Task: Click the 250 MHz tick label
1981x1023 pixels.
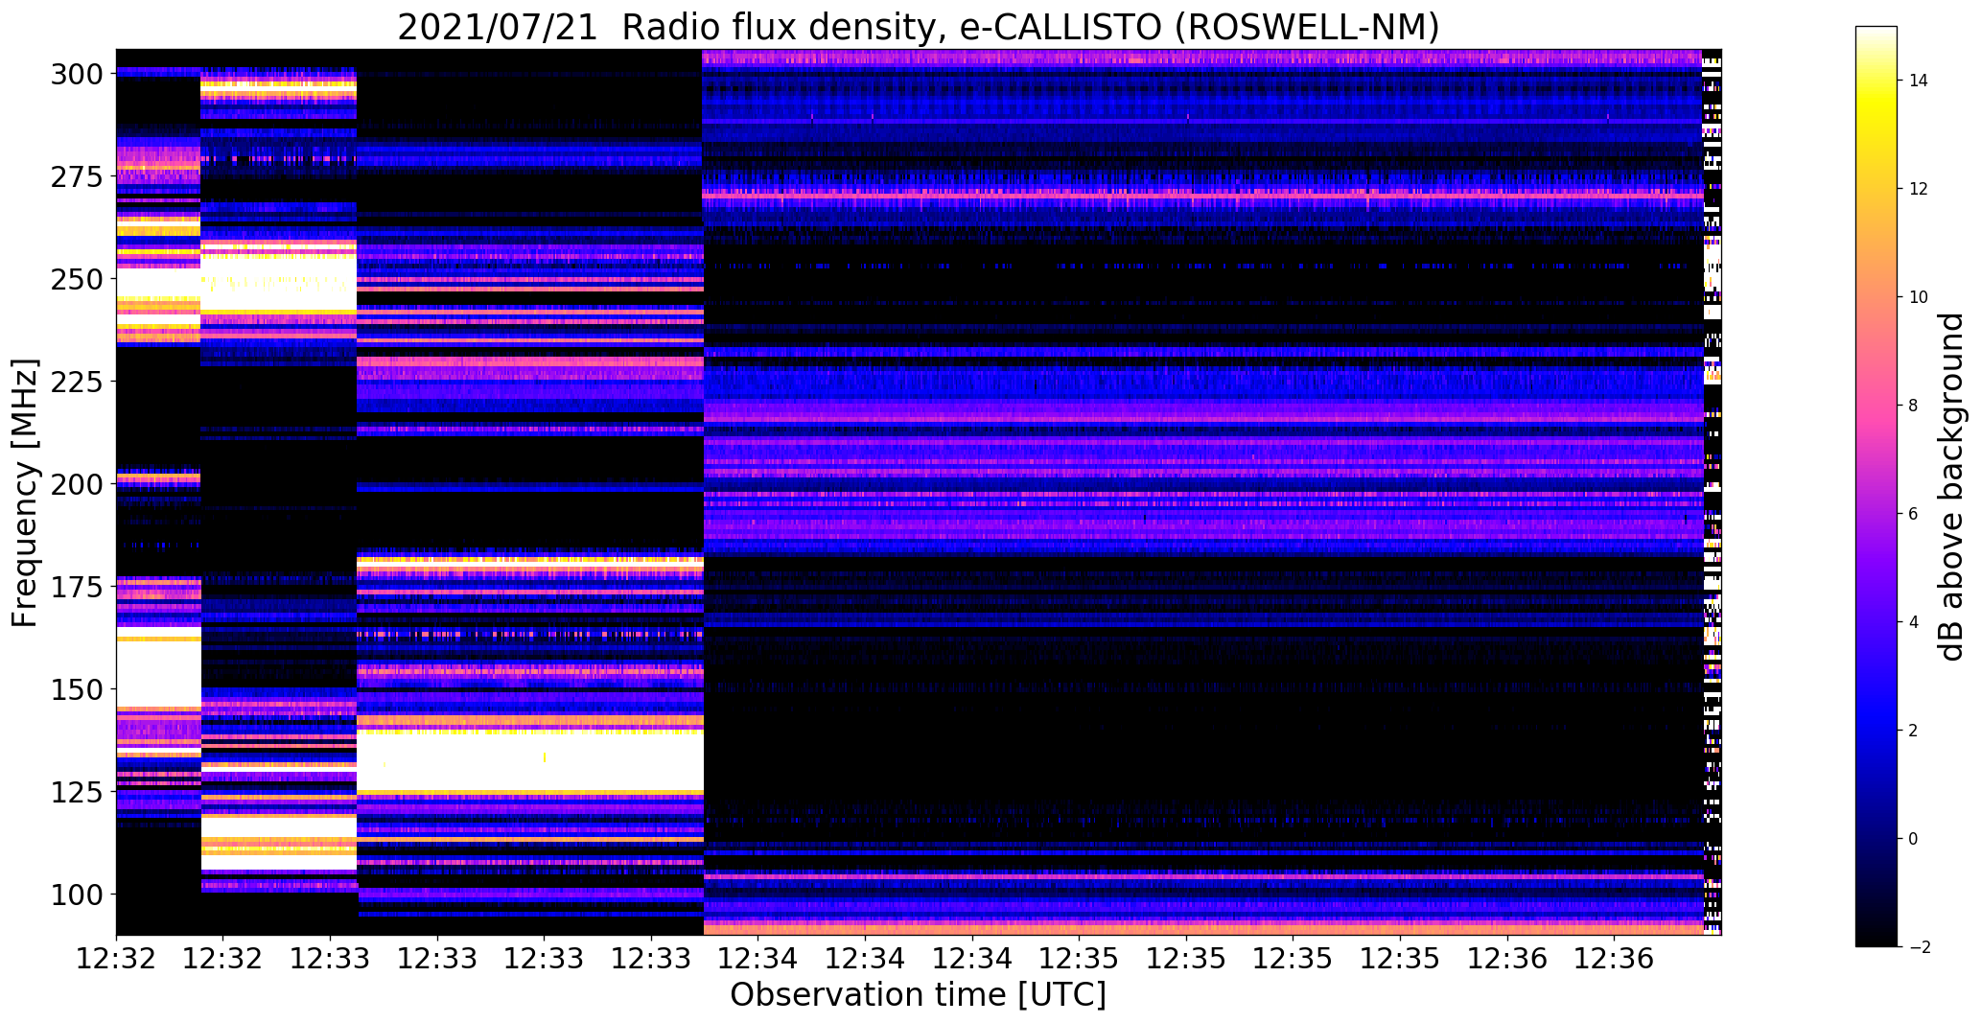Action: point(79,279)
